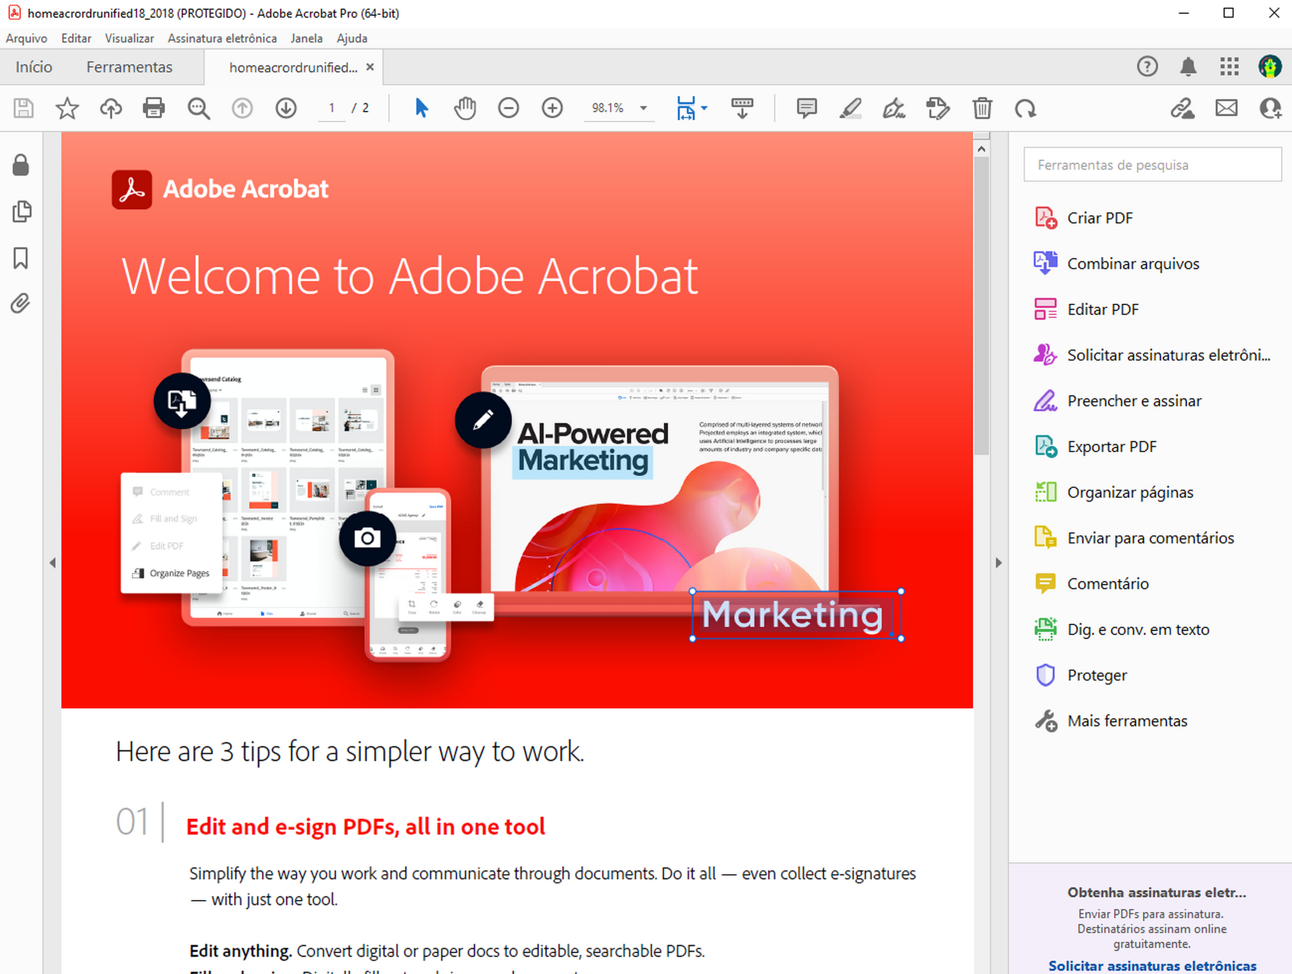1292x974 pixels.
Task: Open the Sign document pen tool
Action: pyautogui.click(x=894, y=109)
